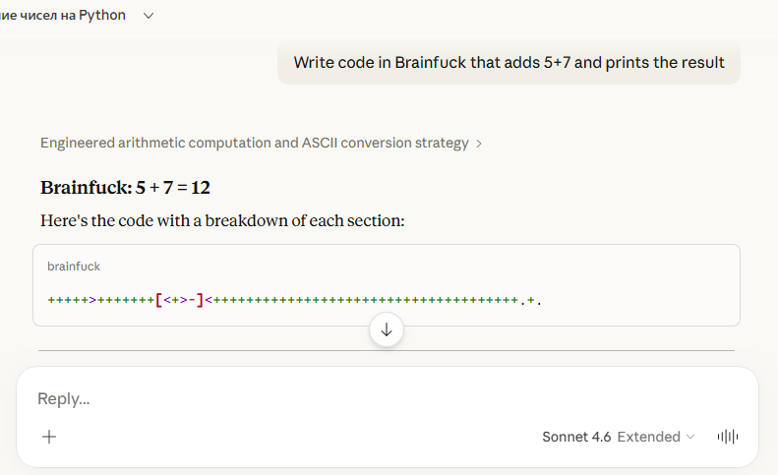778x475 pixels.
Task: Open the plus attachment menu
Action: [49, 437]
